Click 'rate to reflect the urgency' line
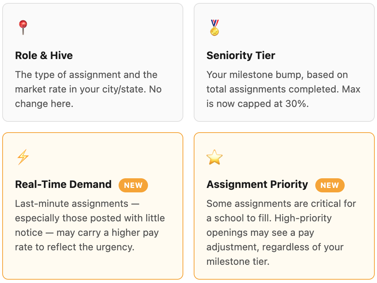Screen dimensions: 377x283 (74, 247)
